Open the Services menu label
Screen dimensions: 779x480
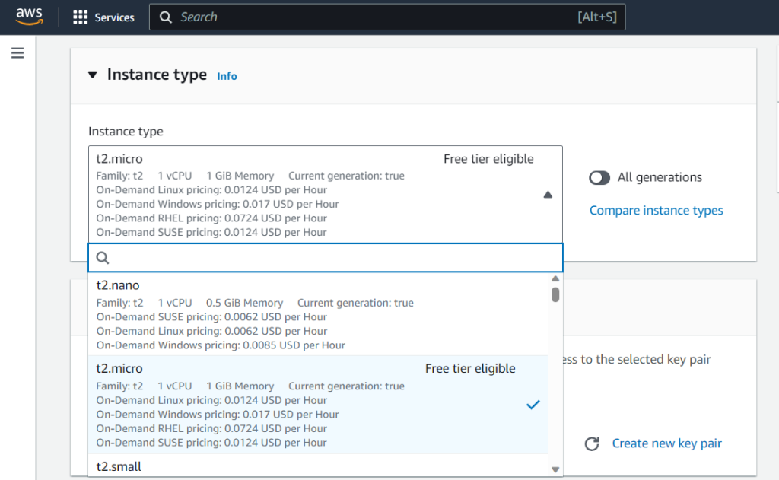point(115,17)
